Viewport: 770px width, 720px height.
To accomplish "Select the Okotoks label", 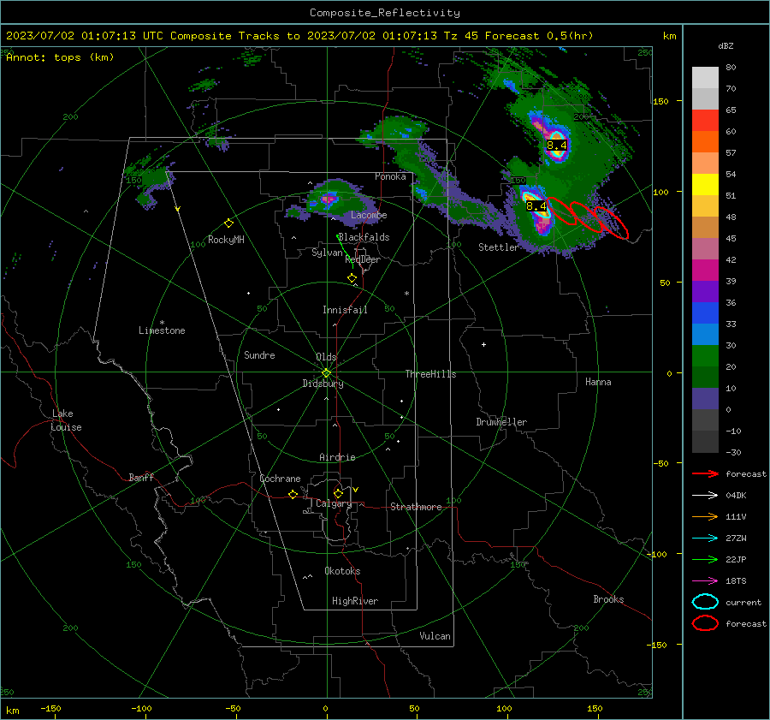I will (342, 571).
